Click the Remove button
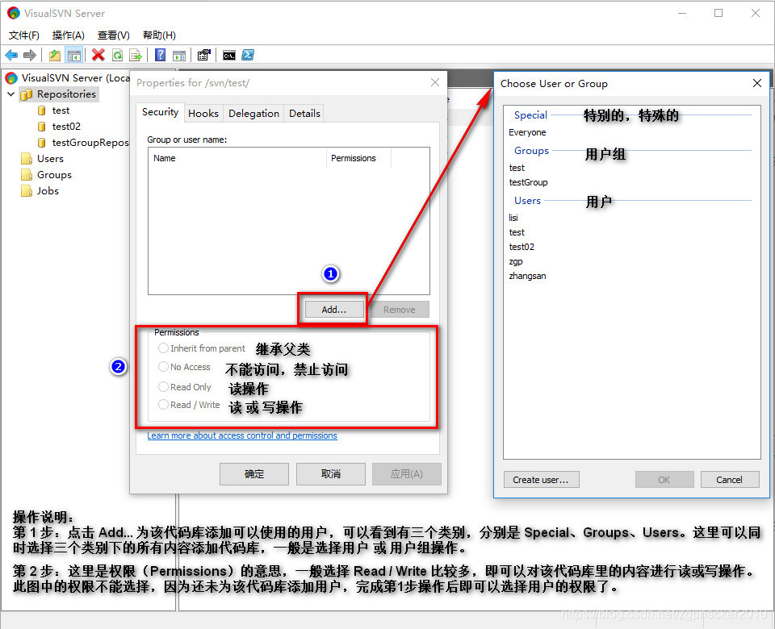 coord(400,310)
